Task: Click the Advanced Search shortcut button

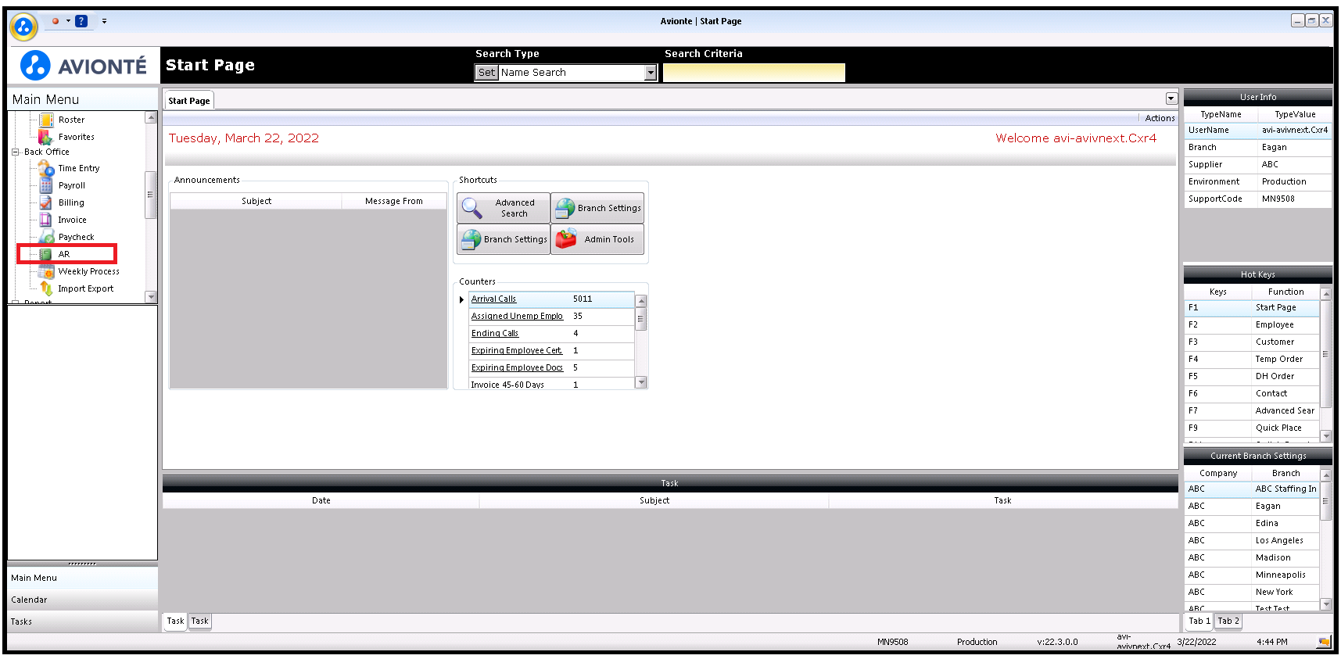Action: (x=504, y=208)
